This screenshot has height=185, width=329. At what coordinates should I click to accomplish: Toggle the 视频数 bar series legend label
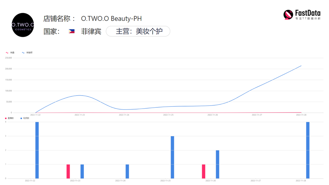(x=26, y=118)
